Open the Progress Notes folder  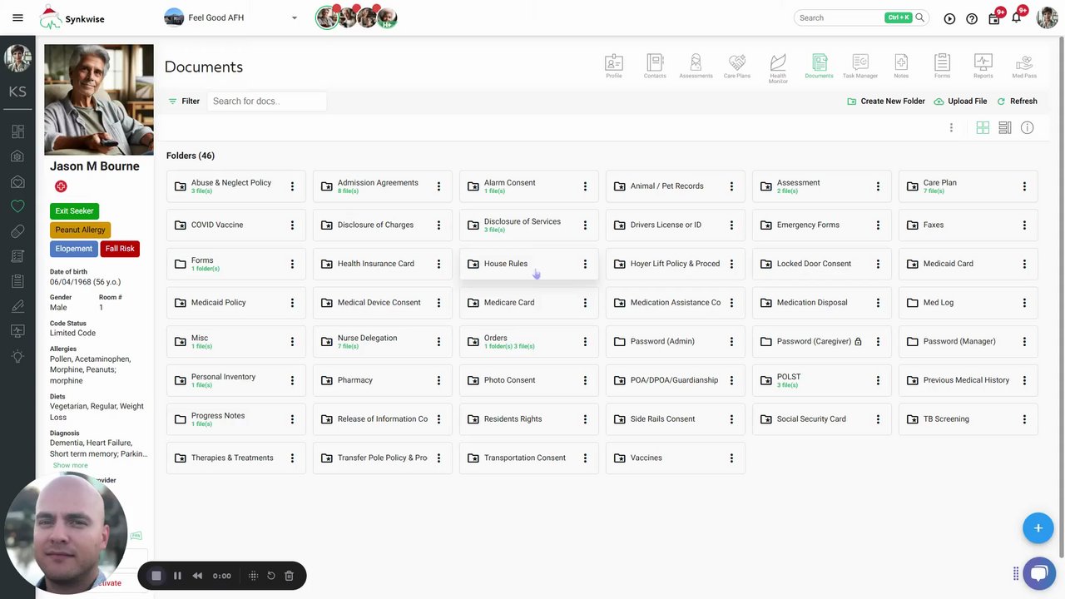[235, 419]
